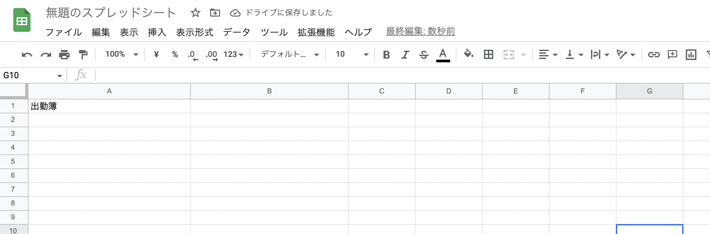Star this spreadsheet
The height and width of the screenshot is (234, 710).
[x=195, y=13]
